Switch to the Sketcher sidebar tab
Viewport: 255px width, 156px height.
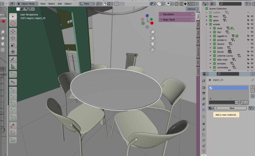click(x=198, y=51)
